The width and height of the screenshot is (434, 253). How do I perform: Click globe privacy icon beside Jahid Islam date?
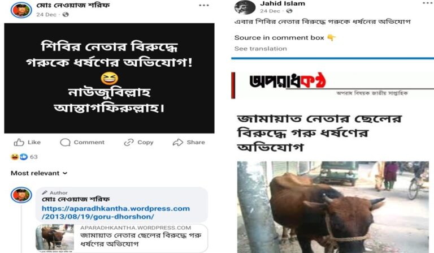[289, 11]
